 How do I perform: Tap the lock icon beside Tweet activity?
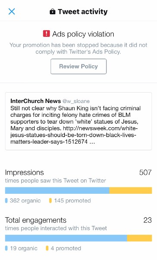point(53,12)
